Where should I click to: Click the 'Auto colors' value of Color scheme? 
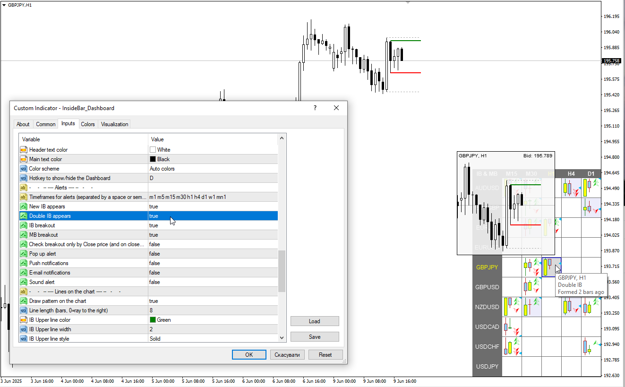(162, 169)
